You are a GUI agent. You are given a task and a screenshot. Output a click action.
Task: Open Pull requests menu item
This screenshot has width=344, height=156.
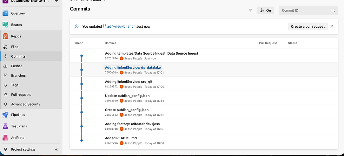coord(21,95)
